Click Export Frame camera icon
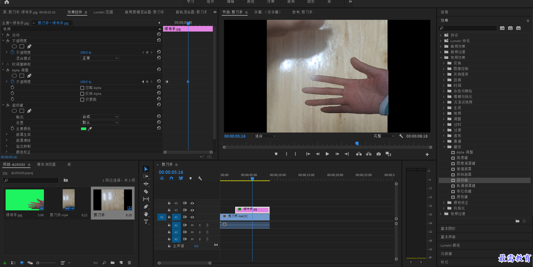The image size is (533, 267). [379, 154]
